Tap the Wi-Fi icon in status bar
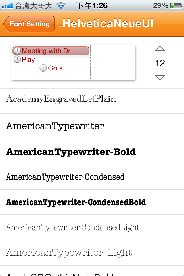Image resolution: width=184 pixels, height=276 pixels. [x=61, y=5]
